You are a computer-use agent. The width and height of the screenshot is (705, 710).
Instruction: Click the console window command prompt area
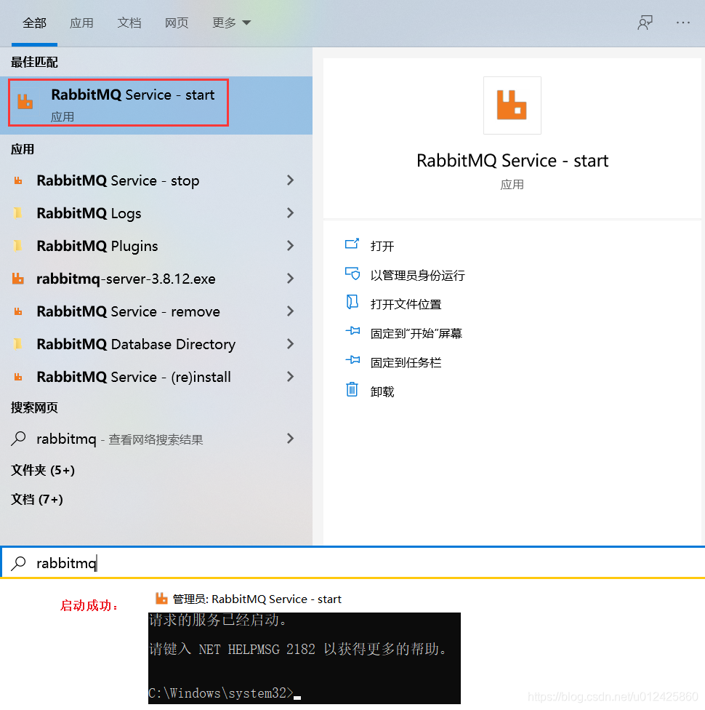tap(304, 658)
